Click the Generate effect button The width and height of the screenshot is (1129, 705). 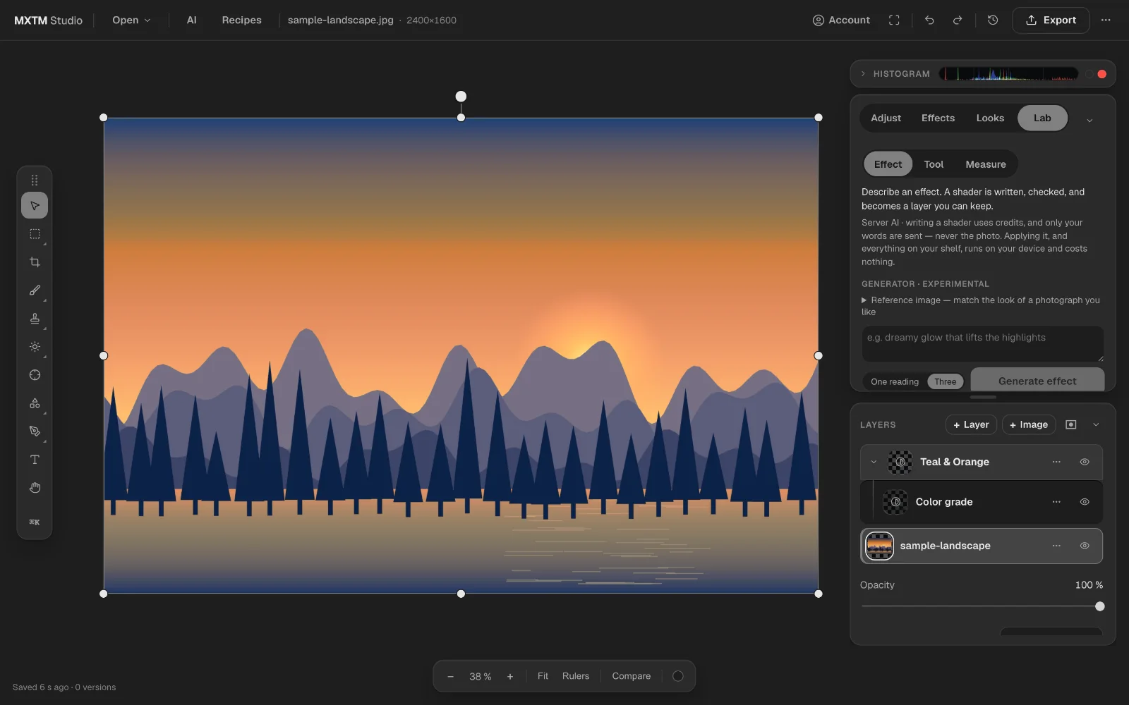tap(1037, 380)
